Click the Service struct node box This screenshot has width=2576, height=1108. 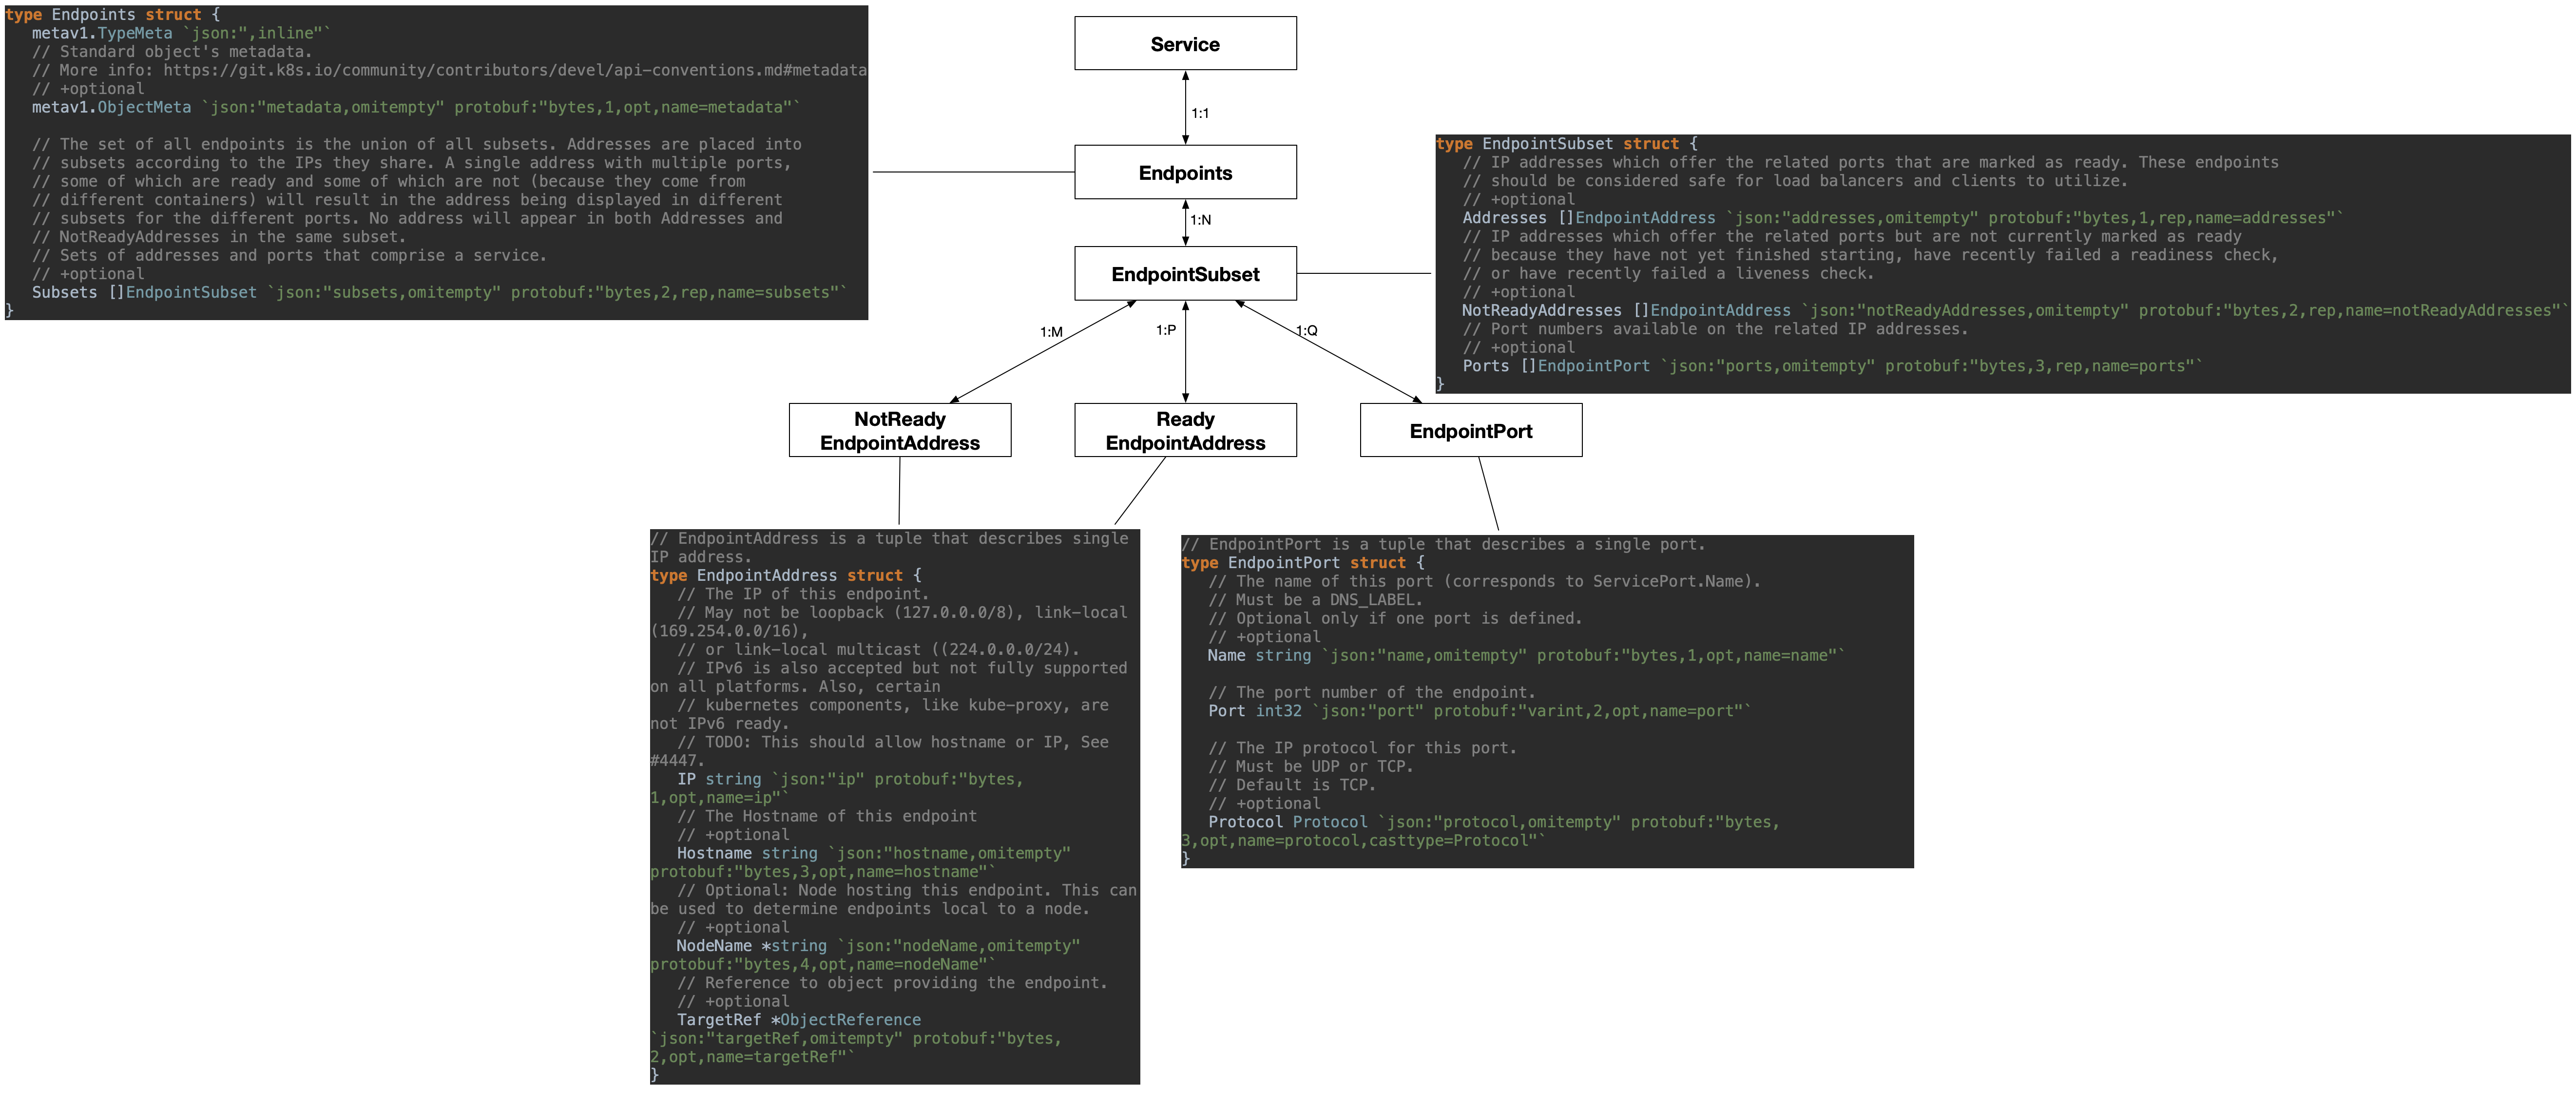(x=1183, y=44)
